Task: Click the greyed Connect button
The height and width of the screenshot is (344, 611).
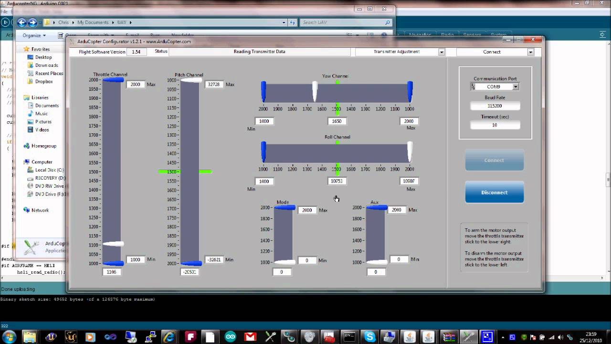Action: (495, 160)
